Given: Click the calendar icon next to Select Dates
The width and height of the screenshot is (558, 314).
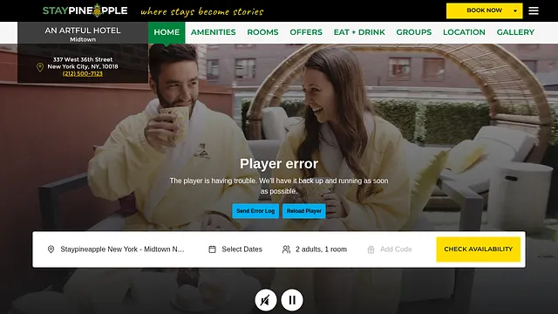Looking at the screenshot, I should coord(212,249).
